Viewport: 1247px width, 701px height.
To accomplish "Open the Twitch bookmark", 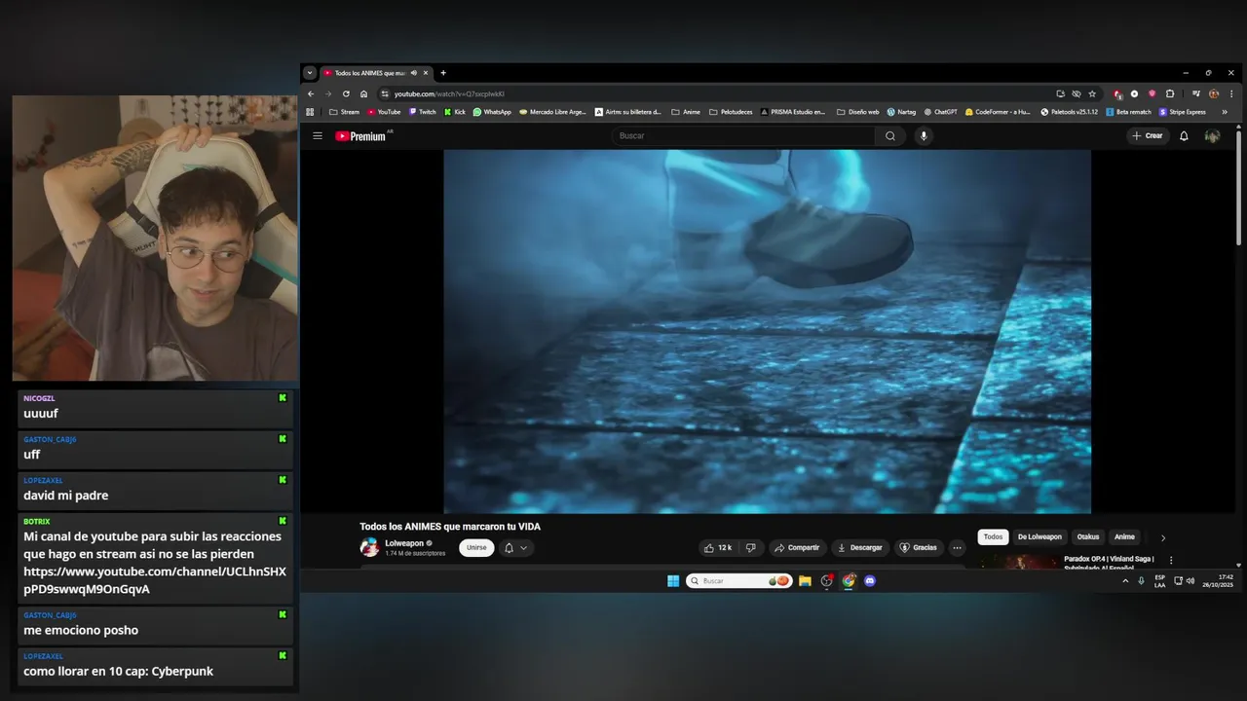I will tap(423, 112).
